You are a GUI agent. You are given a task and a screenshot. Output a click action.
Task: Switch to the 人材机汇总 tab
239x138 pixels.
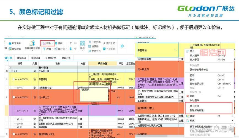(x=51, y=58)
